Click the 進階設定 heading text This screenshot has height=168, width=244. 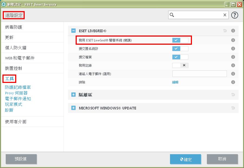pyautogui.click(x=14, y=15)
